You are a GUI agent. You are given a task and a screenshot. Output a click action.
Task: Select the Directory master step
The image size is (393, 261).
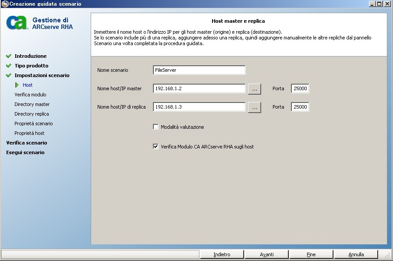[x=32, y=104]
